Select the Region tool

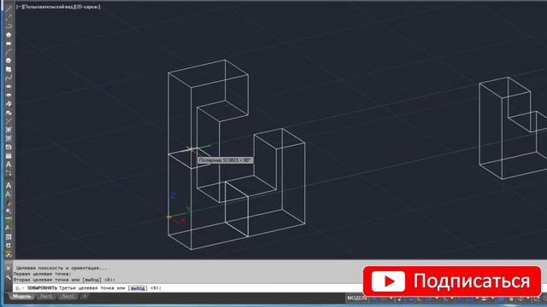pyautogui.click(x=9, y=147)
